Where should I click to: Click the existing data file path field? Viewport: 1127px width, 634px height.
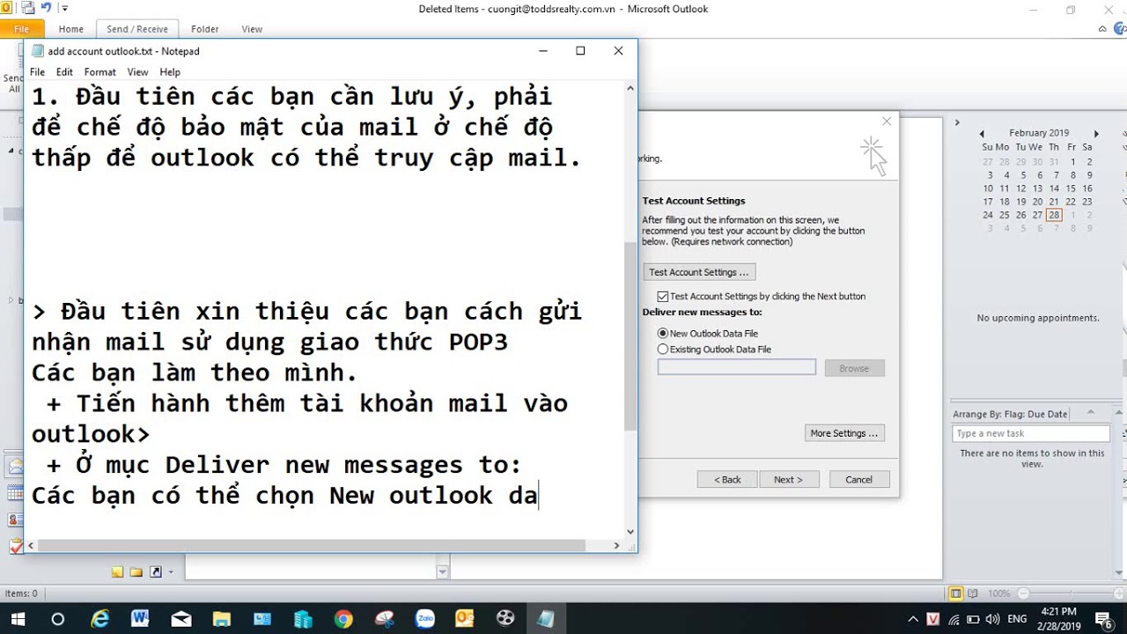pos(737,368)
